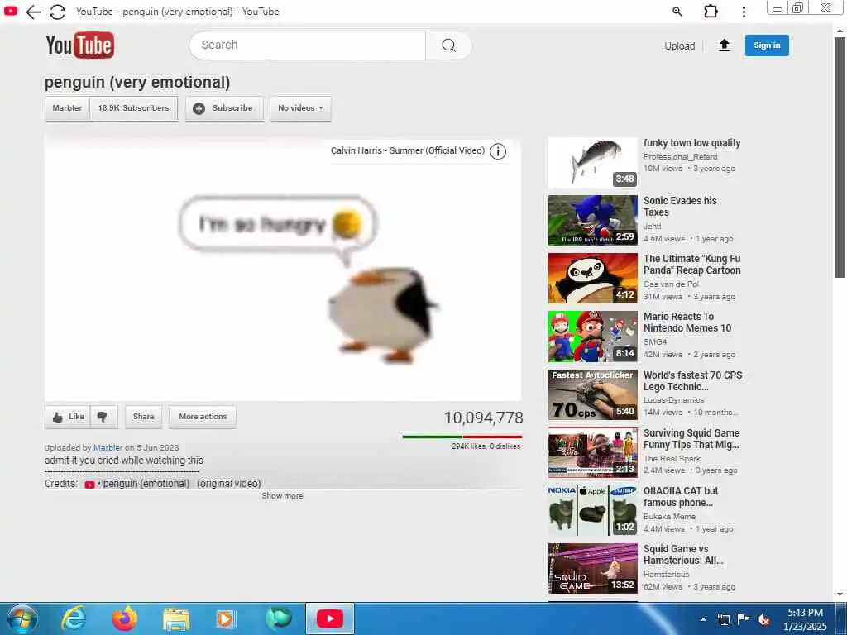Image resolution: width=847 pixels, height=635 pixels.
Task: Open the extensions puzzle icon
Action: 711,12
